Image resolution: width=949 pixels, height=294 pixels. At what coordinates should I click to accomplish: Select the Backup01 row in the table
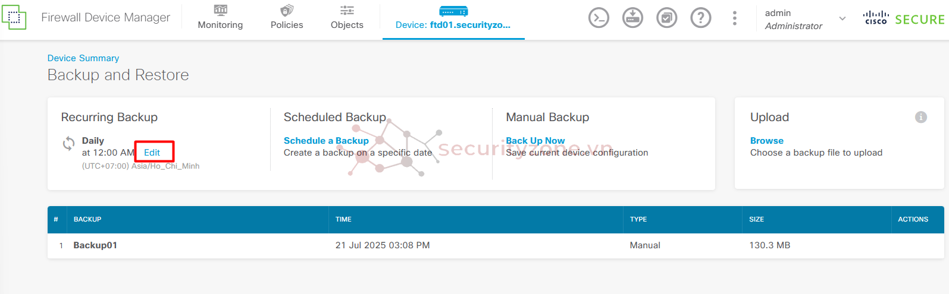496,245
